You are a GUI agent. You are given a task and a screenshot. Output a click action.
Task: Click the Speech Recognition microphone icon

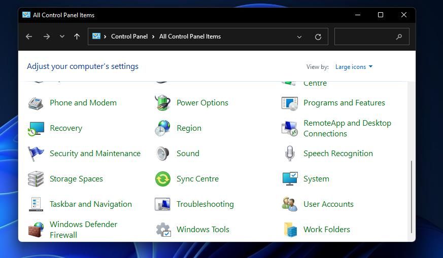pos(289,154)
